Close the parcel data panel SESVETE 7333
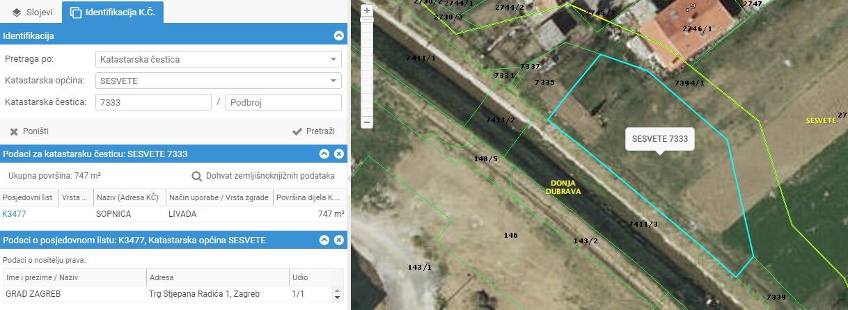This screenshot has width=848, height=310. click(x=339, y=154)
